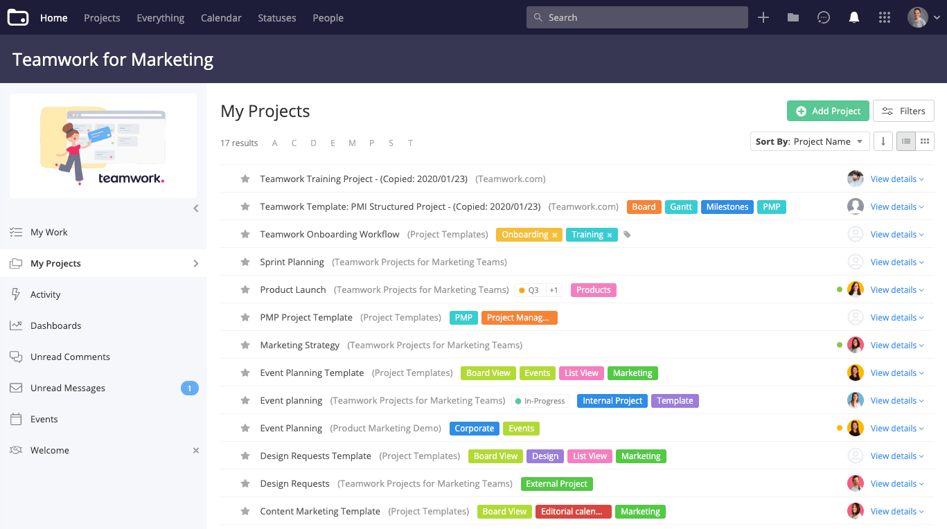Viewport: 947px width, 529px height.
Task: Open the chat bubble icon in top bar
Action: 824,17
